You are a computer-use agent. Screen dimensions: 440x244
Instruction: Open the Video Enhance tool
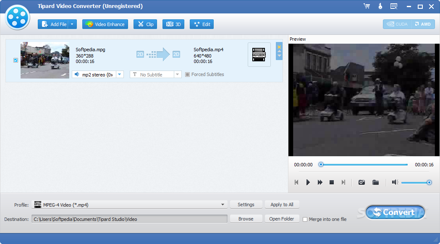[105, 24]
